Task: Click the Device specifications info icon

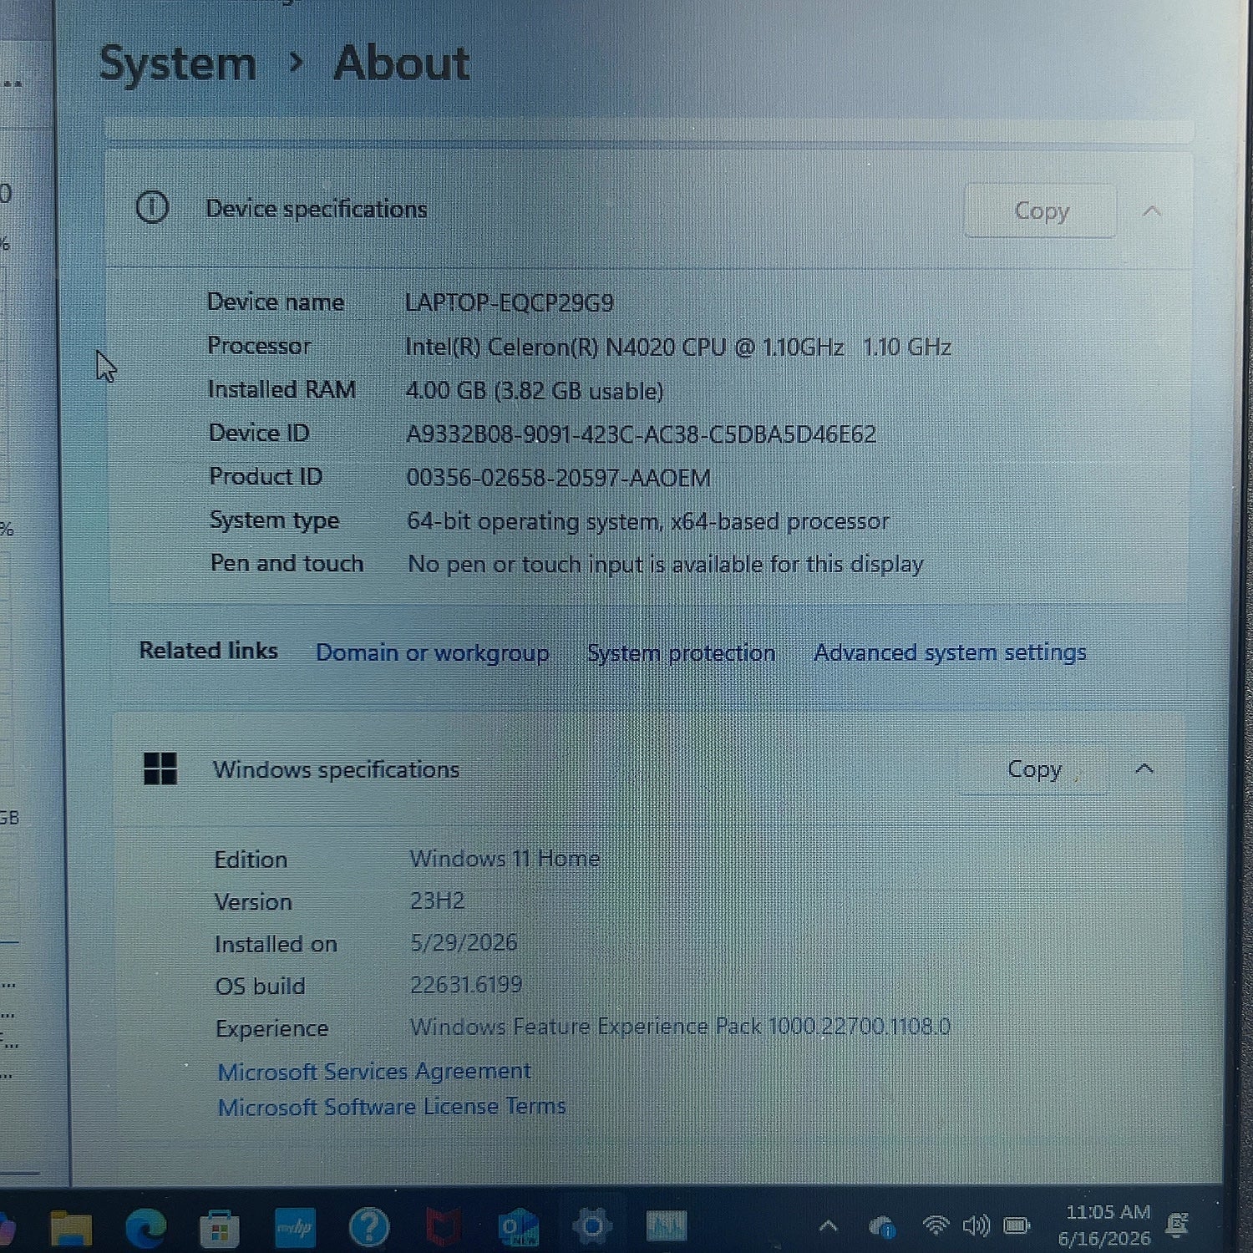Action: [152, 207]
